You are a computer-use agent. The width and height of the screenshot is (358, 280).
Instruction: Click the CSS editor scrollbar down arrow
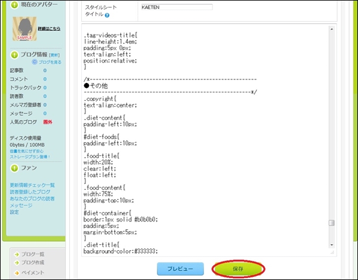332,245
